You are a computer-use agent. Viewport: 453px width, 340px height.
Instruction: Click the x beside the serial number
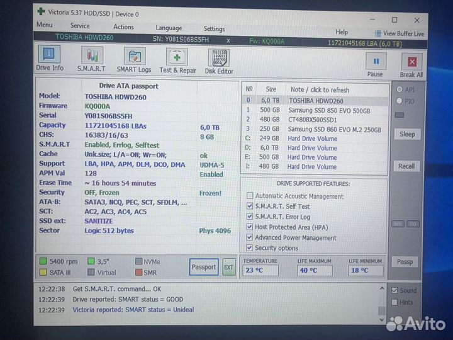click(x=228, y=41)
